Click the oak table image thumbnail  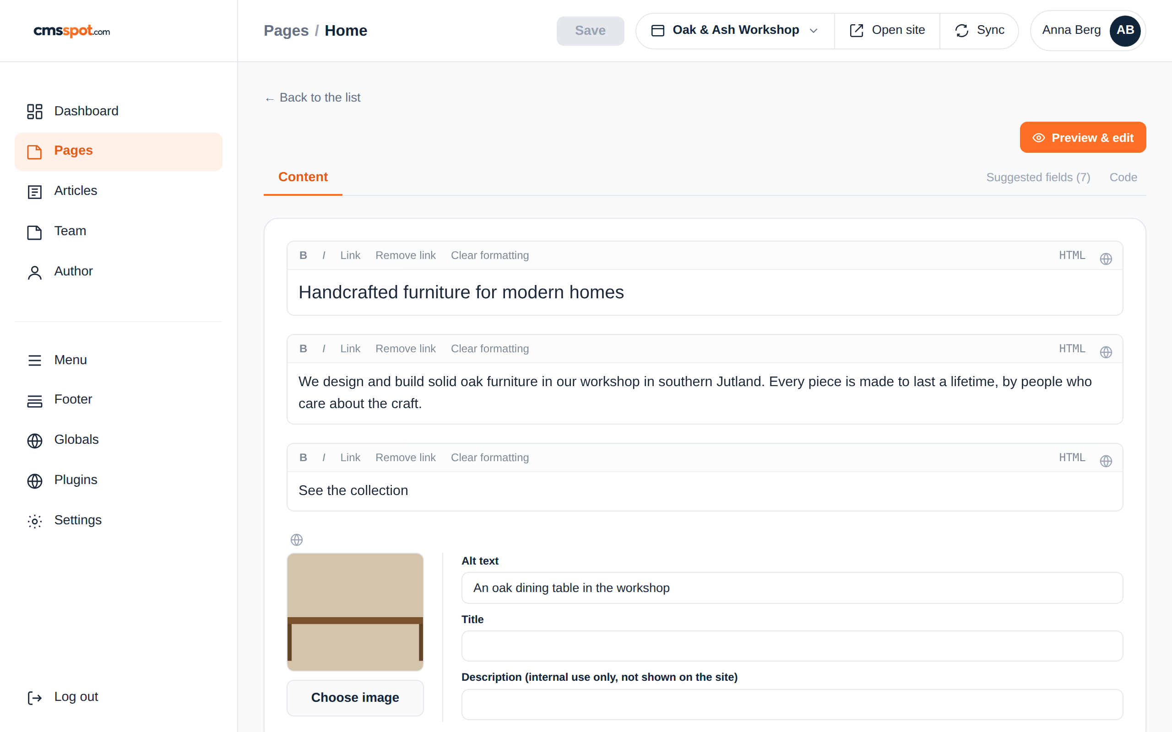pos(355,612)
